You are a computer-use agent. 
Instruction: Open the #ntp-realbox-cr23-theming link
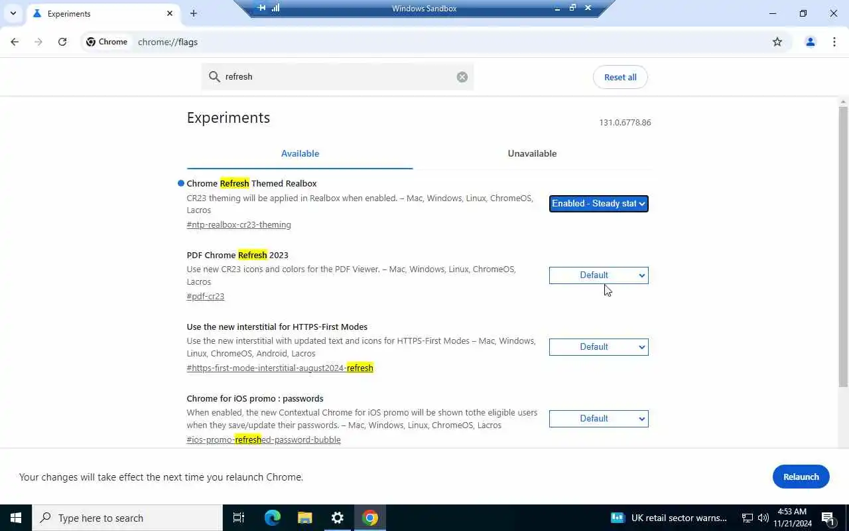(239, 224)
